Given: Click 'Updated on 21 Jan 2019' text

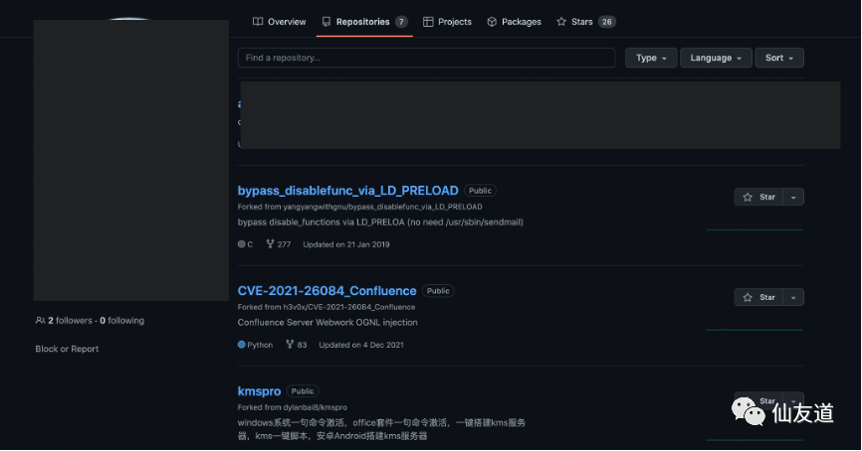Looking at the screenshot, I should [x=345, y=244].
